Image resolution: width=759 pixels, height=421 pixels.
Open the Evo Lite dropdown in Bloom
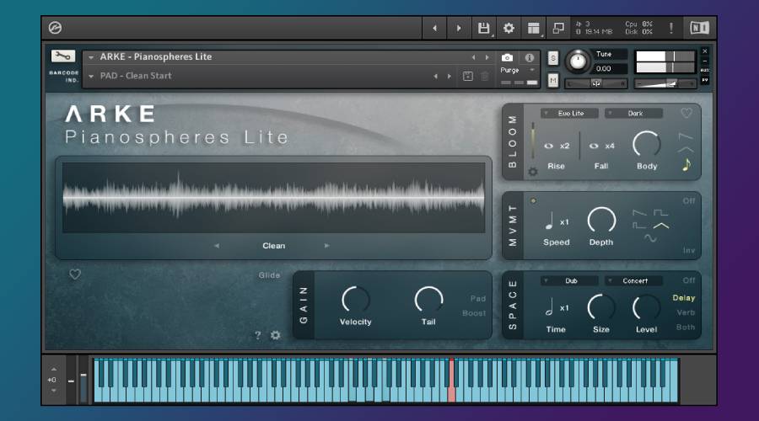click(570, 113)
